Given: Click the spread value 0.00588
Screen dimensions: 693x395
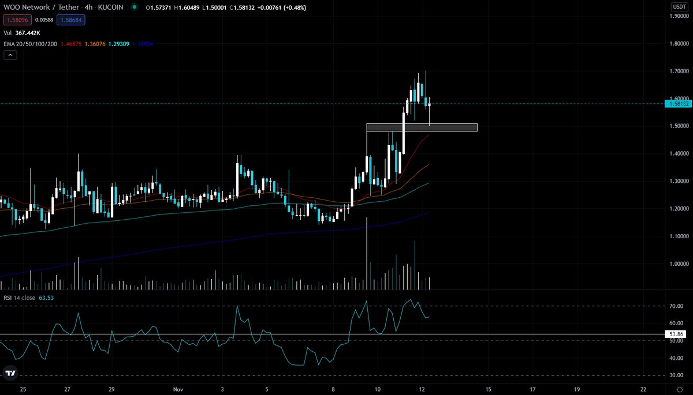Looking at the screenshot, I should pyautogui.click(x=43, y=20).
